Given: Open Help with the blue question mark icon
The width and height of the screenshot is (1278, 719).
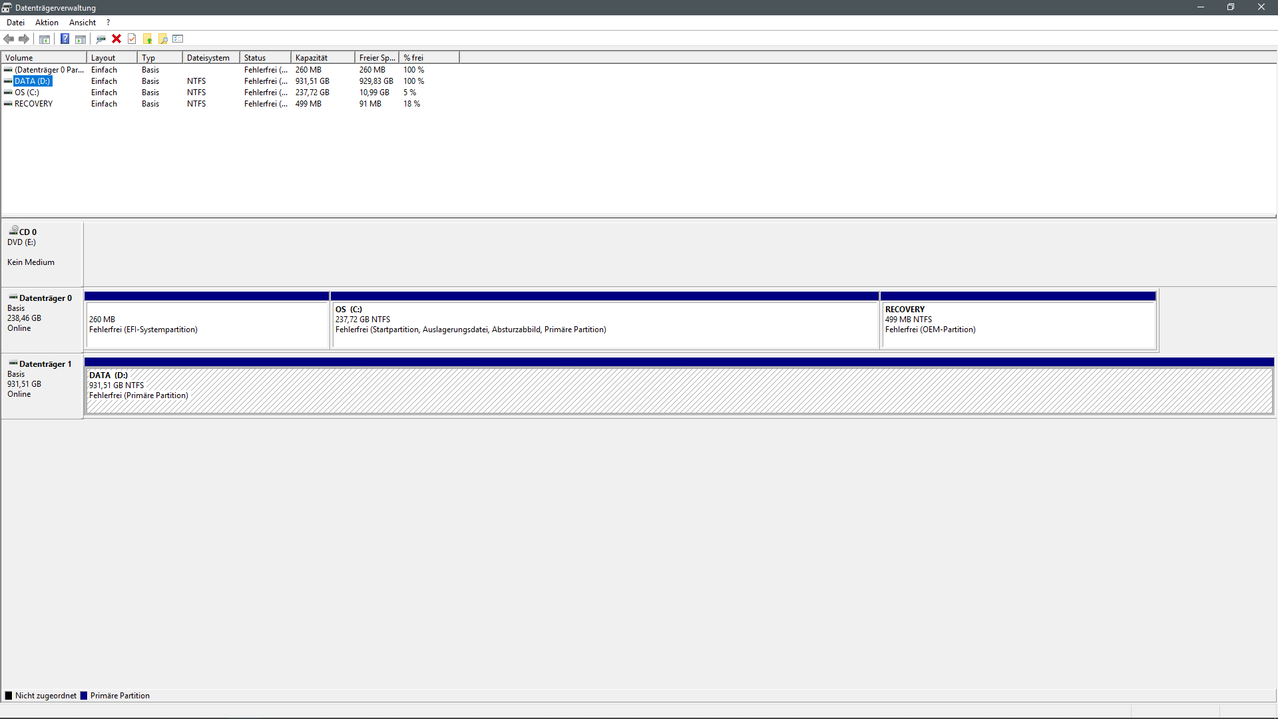Looking at the screenshot, I should [x=65, y=39].
